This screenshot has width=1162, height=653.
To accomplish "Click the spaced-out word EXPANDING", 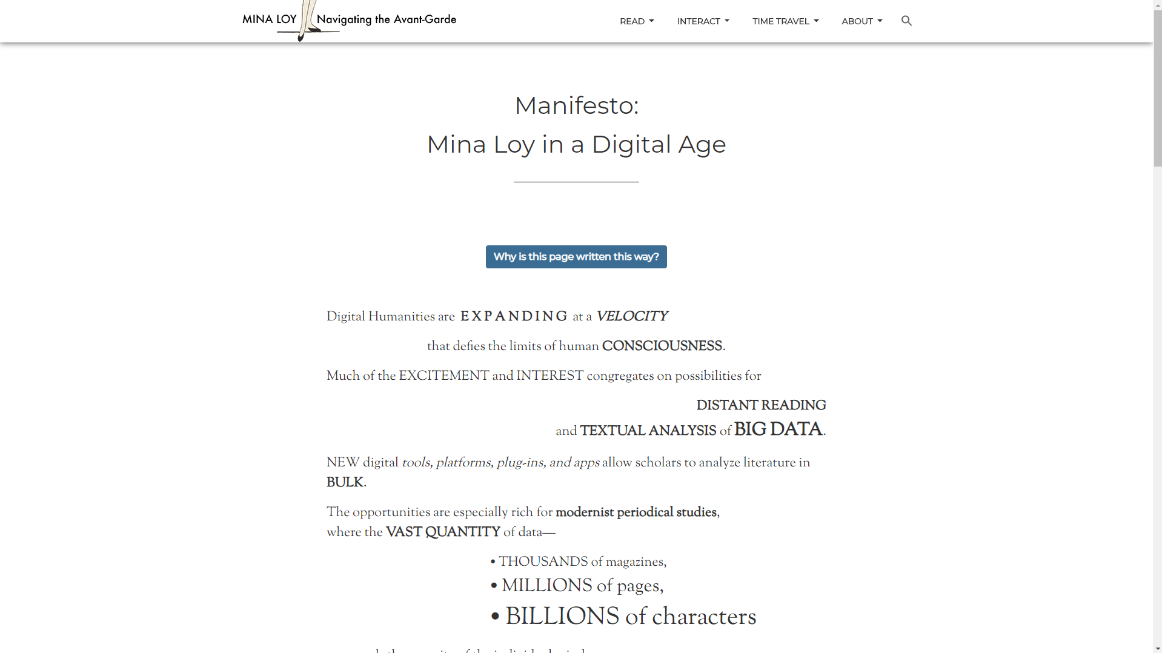I will click(x=514, y=317).
